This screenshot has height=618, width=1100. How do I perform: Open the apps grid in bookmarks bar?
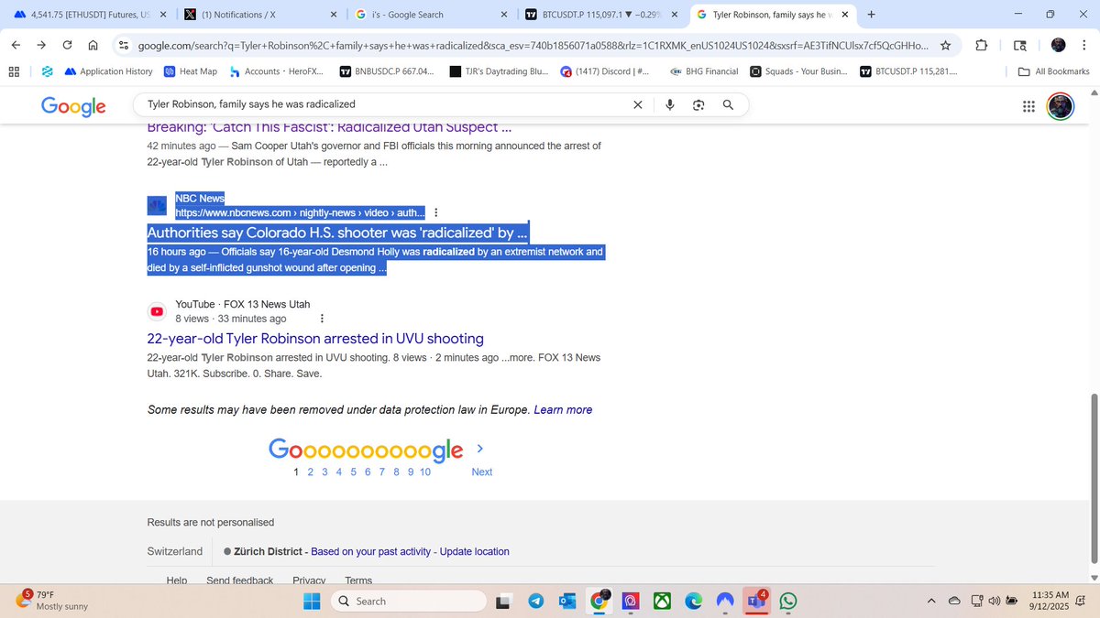click(x=14, y=71)
